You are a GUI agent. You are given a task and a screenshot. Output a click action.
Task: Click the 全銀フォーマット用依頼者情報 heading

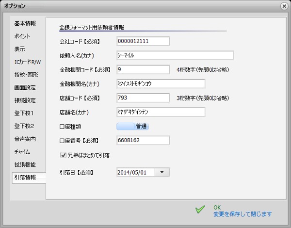92,28
